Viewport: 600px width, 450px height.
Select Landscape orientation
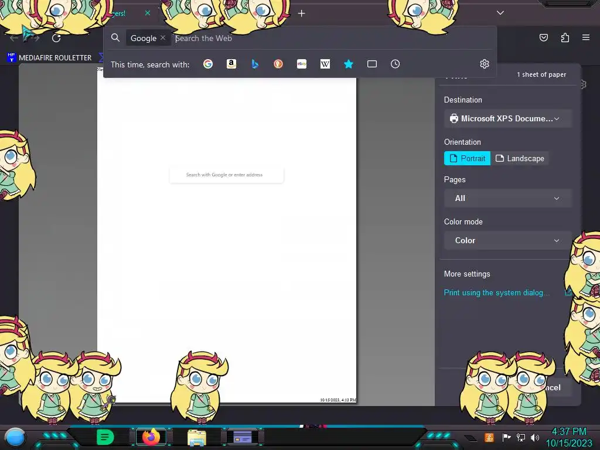coord(520,158)
